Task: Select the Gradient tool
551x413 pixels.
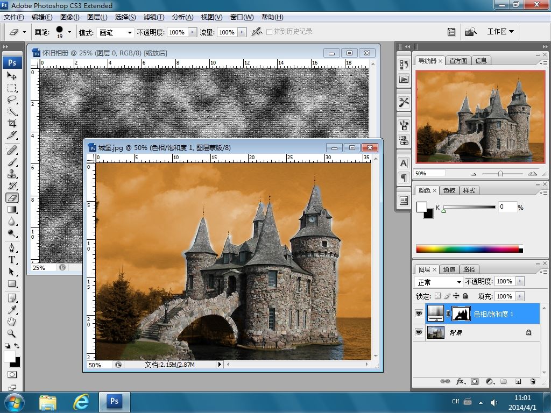Action: (12, 210)
